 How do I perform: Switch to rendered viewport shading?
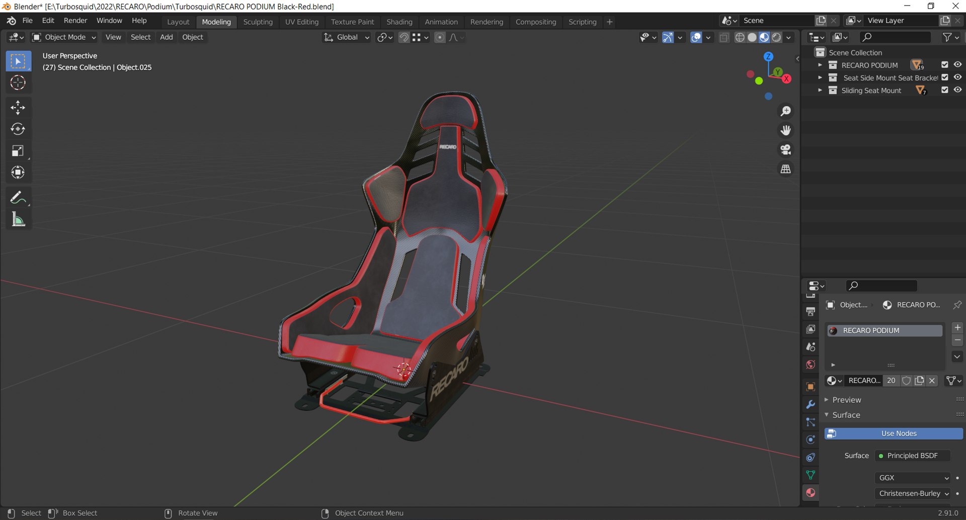click(x=777, y=37)
